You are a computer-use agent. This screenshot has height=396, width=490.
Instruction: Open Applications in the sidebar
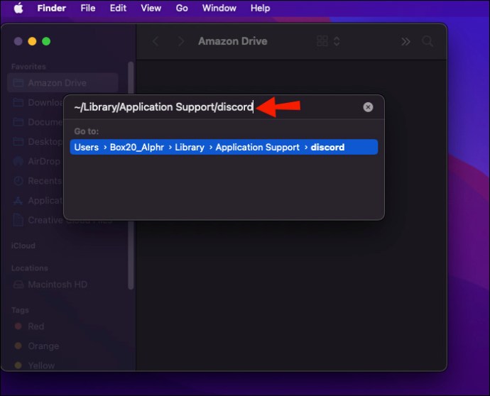click(38, 201)
